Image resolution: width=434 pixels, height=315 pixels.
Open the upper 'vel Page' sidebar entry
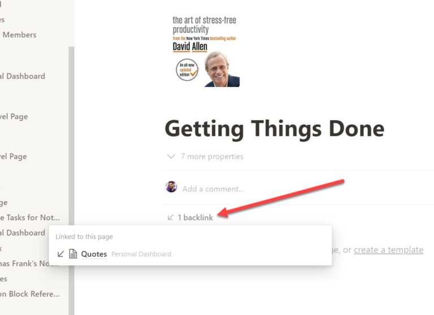(x=14, y=116)
